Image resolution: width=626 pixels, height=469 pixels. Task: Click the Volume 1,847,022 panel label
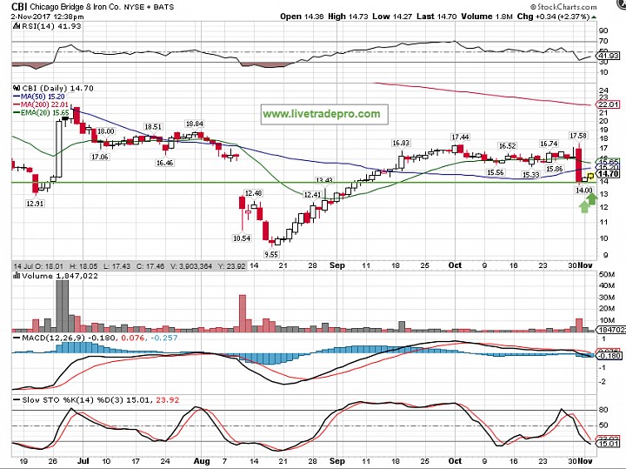60,276
